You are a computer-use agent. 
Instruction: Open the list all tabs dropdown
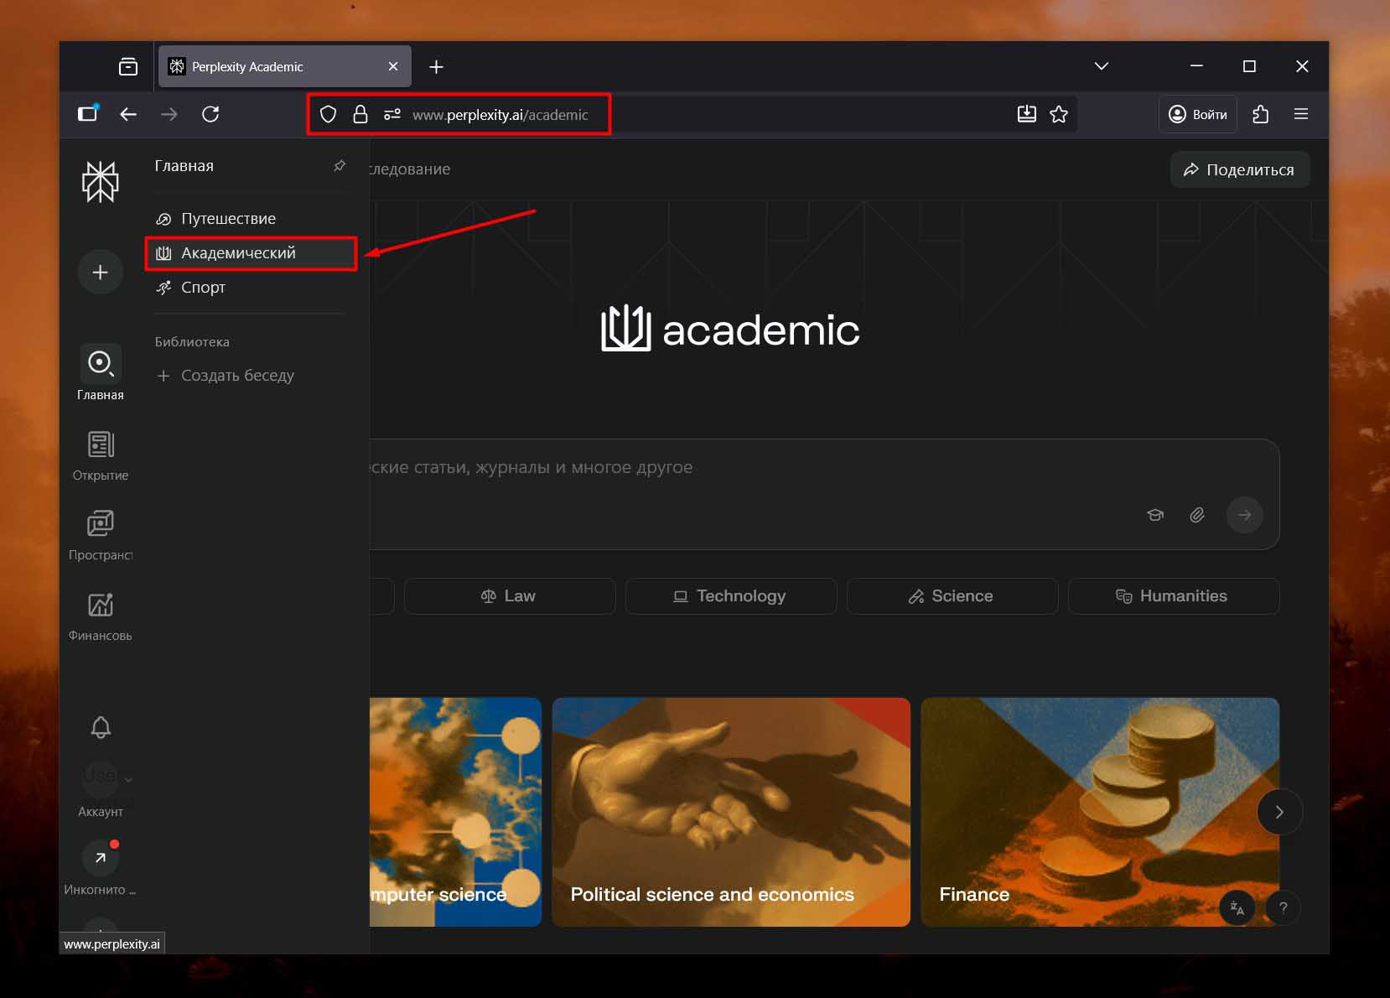[x=1102, y=66]
